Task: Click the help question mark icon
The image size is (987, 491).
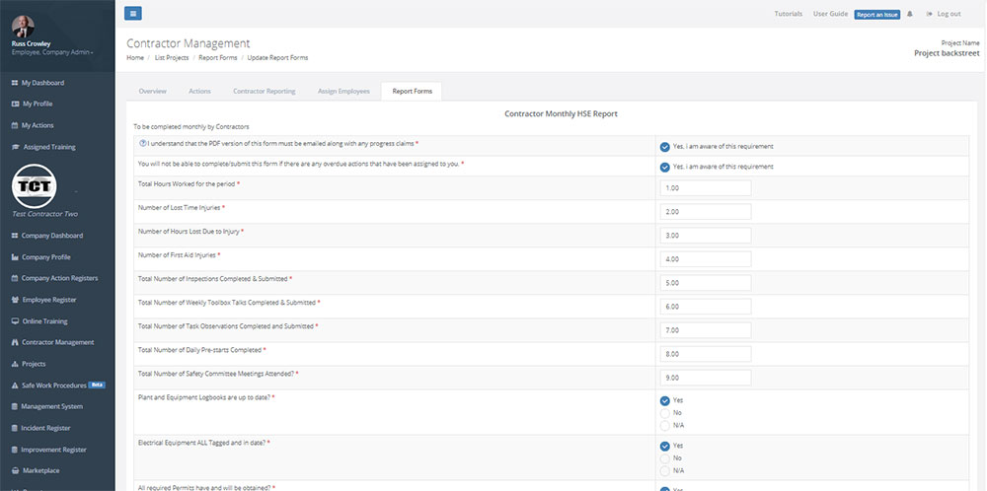Action: pos(143,144)
